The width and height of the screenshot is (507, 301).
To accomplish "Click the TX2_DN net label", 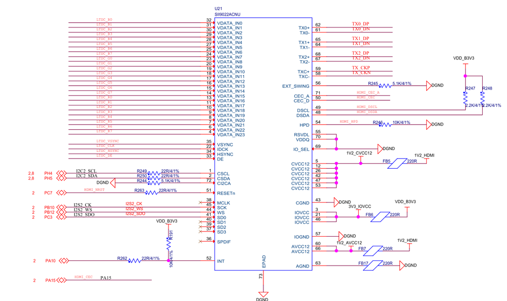I will (361, 58).
